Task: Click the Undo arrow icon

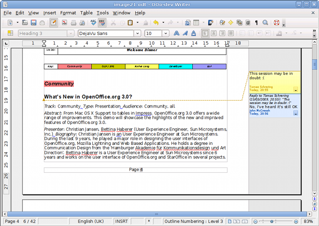Action: click(x=156, y=23)
